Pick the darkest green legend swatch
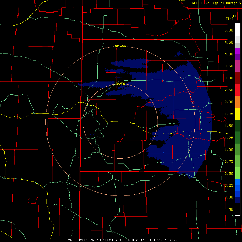The image size is (242, 242). [x=237, y=126]
